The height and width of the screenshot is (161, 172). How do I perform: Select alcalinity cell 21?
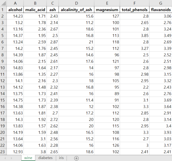77,42
